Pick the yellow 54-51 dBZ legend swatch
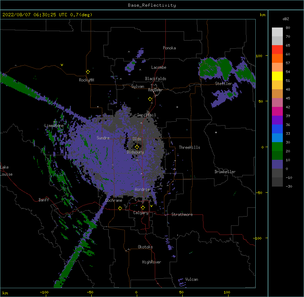The height and width of the screenshot is (297, 304). (x=277, y=76)
